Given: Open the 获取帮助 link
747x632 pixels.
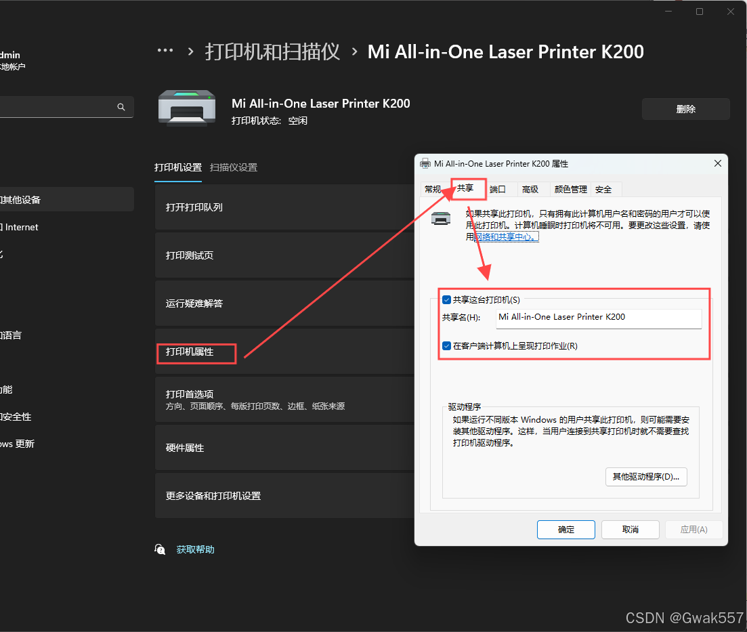Looking at the screenshot, I should pos(195,549).
